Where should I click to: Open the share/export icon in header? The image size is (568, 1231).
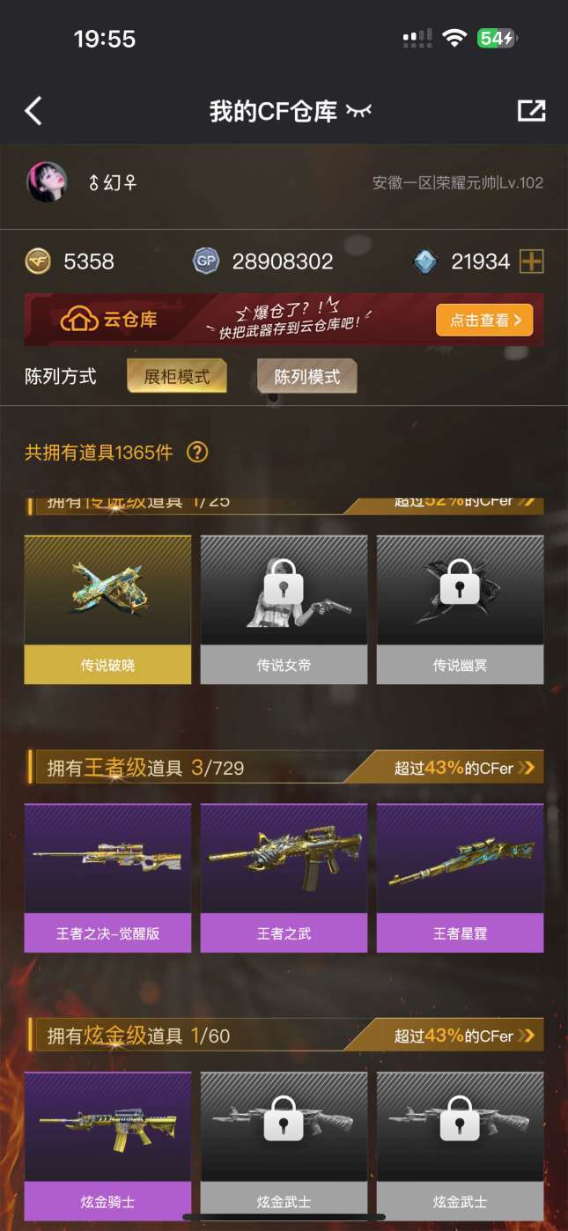[x=531, y=110]
